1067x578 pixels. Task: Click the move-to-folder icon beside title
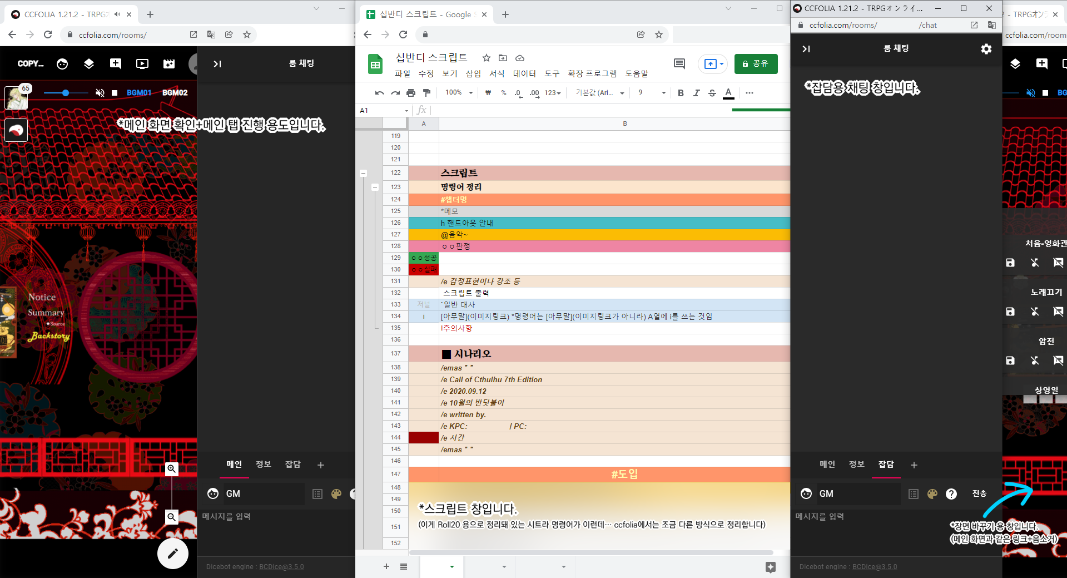coord(503,58)
